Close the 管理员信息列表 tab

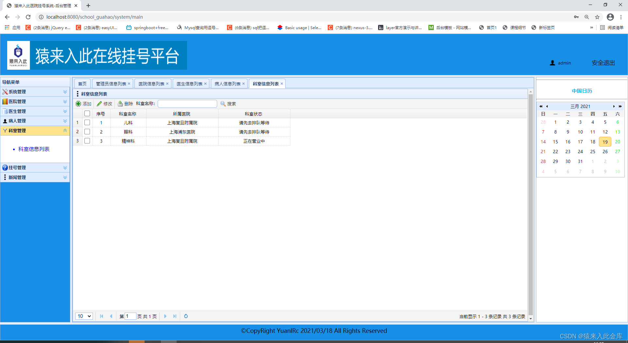click(x=129, y=84)
